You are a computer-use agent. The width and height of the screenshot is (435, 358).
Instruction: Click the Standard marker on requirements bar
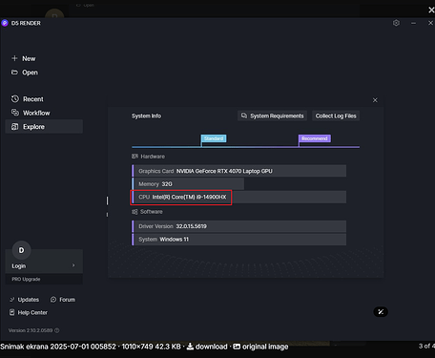(x=214, y=138)
